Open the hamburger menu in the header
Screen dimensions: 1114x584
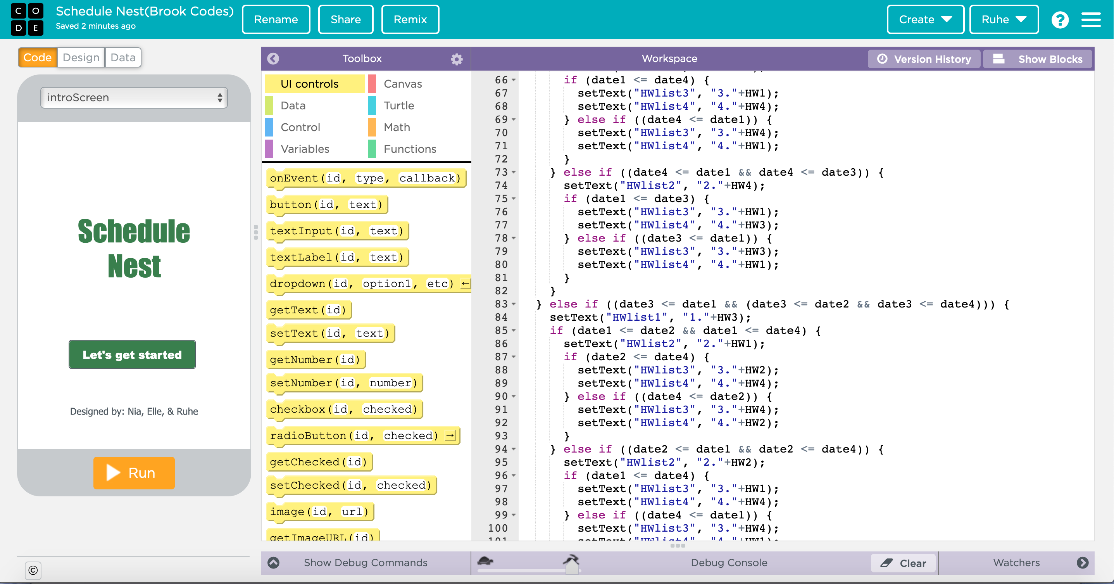(1091, 20)
